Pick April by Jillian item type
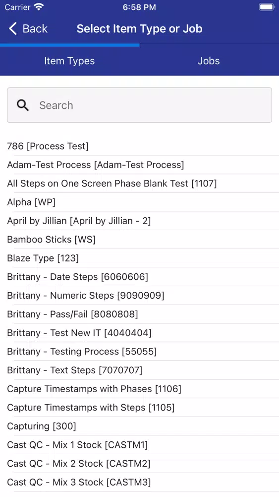 coord(139,221)
